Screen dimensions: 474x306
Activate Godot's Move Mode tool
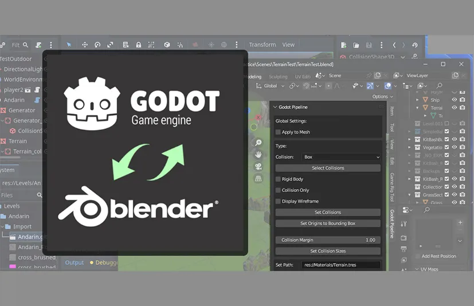(x=85, y=45)
